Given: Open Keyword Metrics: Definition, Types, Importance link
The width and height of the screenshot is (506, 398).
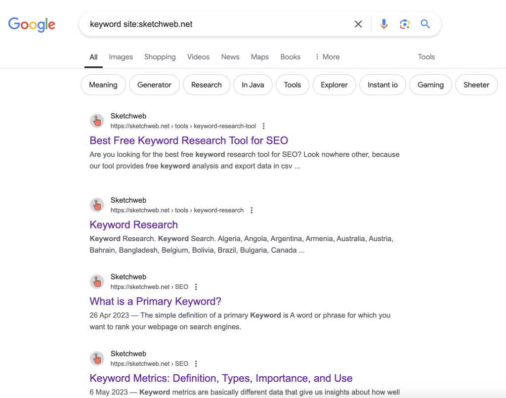Looking at the screenshot, I should 221,378.
